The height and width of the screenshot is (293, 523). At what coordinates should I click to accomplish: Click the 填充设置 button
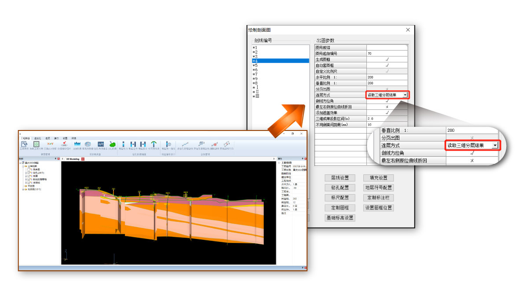[379, 178]
